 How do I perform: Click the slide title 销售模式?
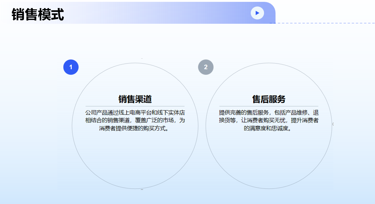[x=38, y=14]
